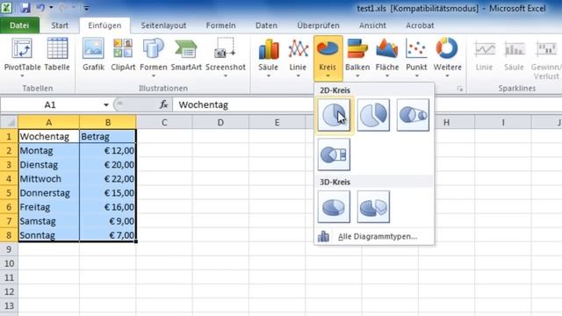
Task: Open the Linie line chart menu
Action: (298, 57)
